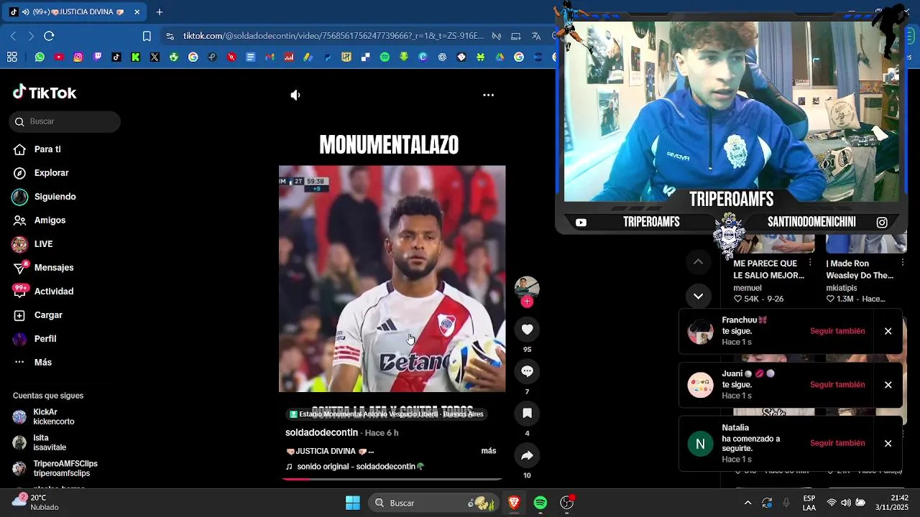Save the video with bookmark icon
The image size is (920, 517).
[x=527, y=413]
